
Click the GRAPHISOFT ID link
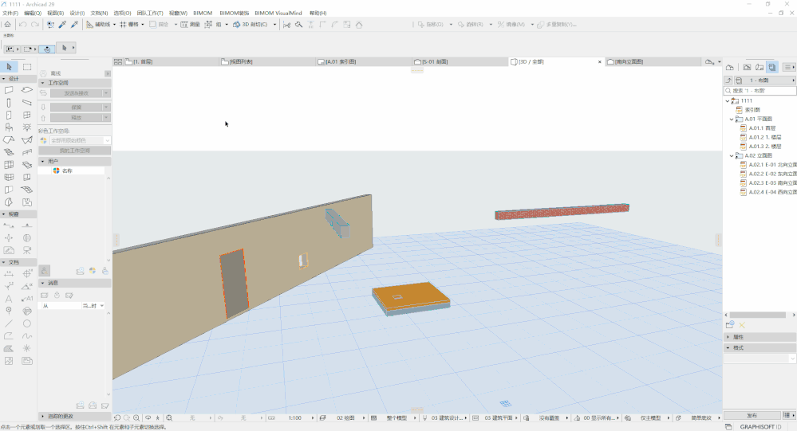point(760,427)
